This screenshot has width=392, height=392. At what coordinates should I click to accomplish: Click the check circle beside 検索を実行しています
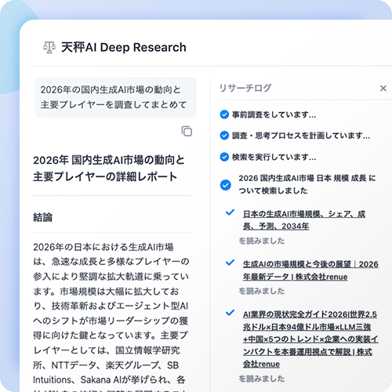224,157
